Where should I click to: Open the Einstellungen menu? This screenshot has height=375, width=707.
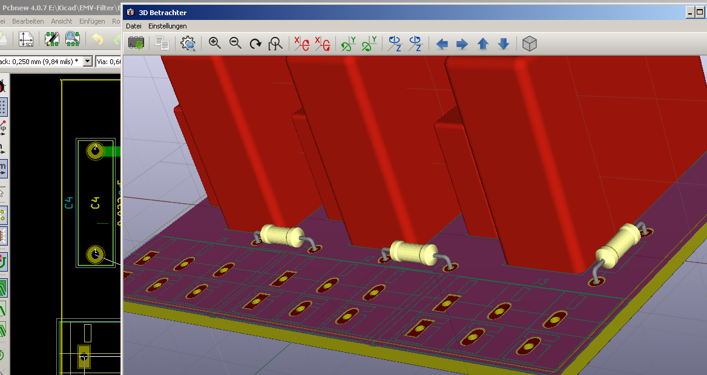(167, 26)
